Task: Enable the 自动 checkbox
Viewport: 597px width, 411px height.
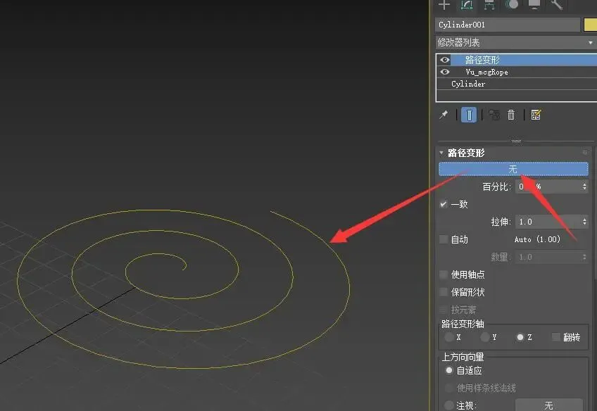Action: pos(444,239)
